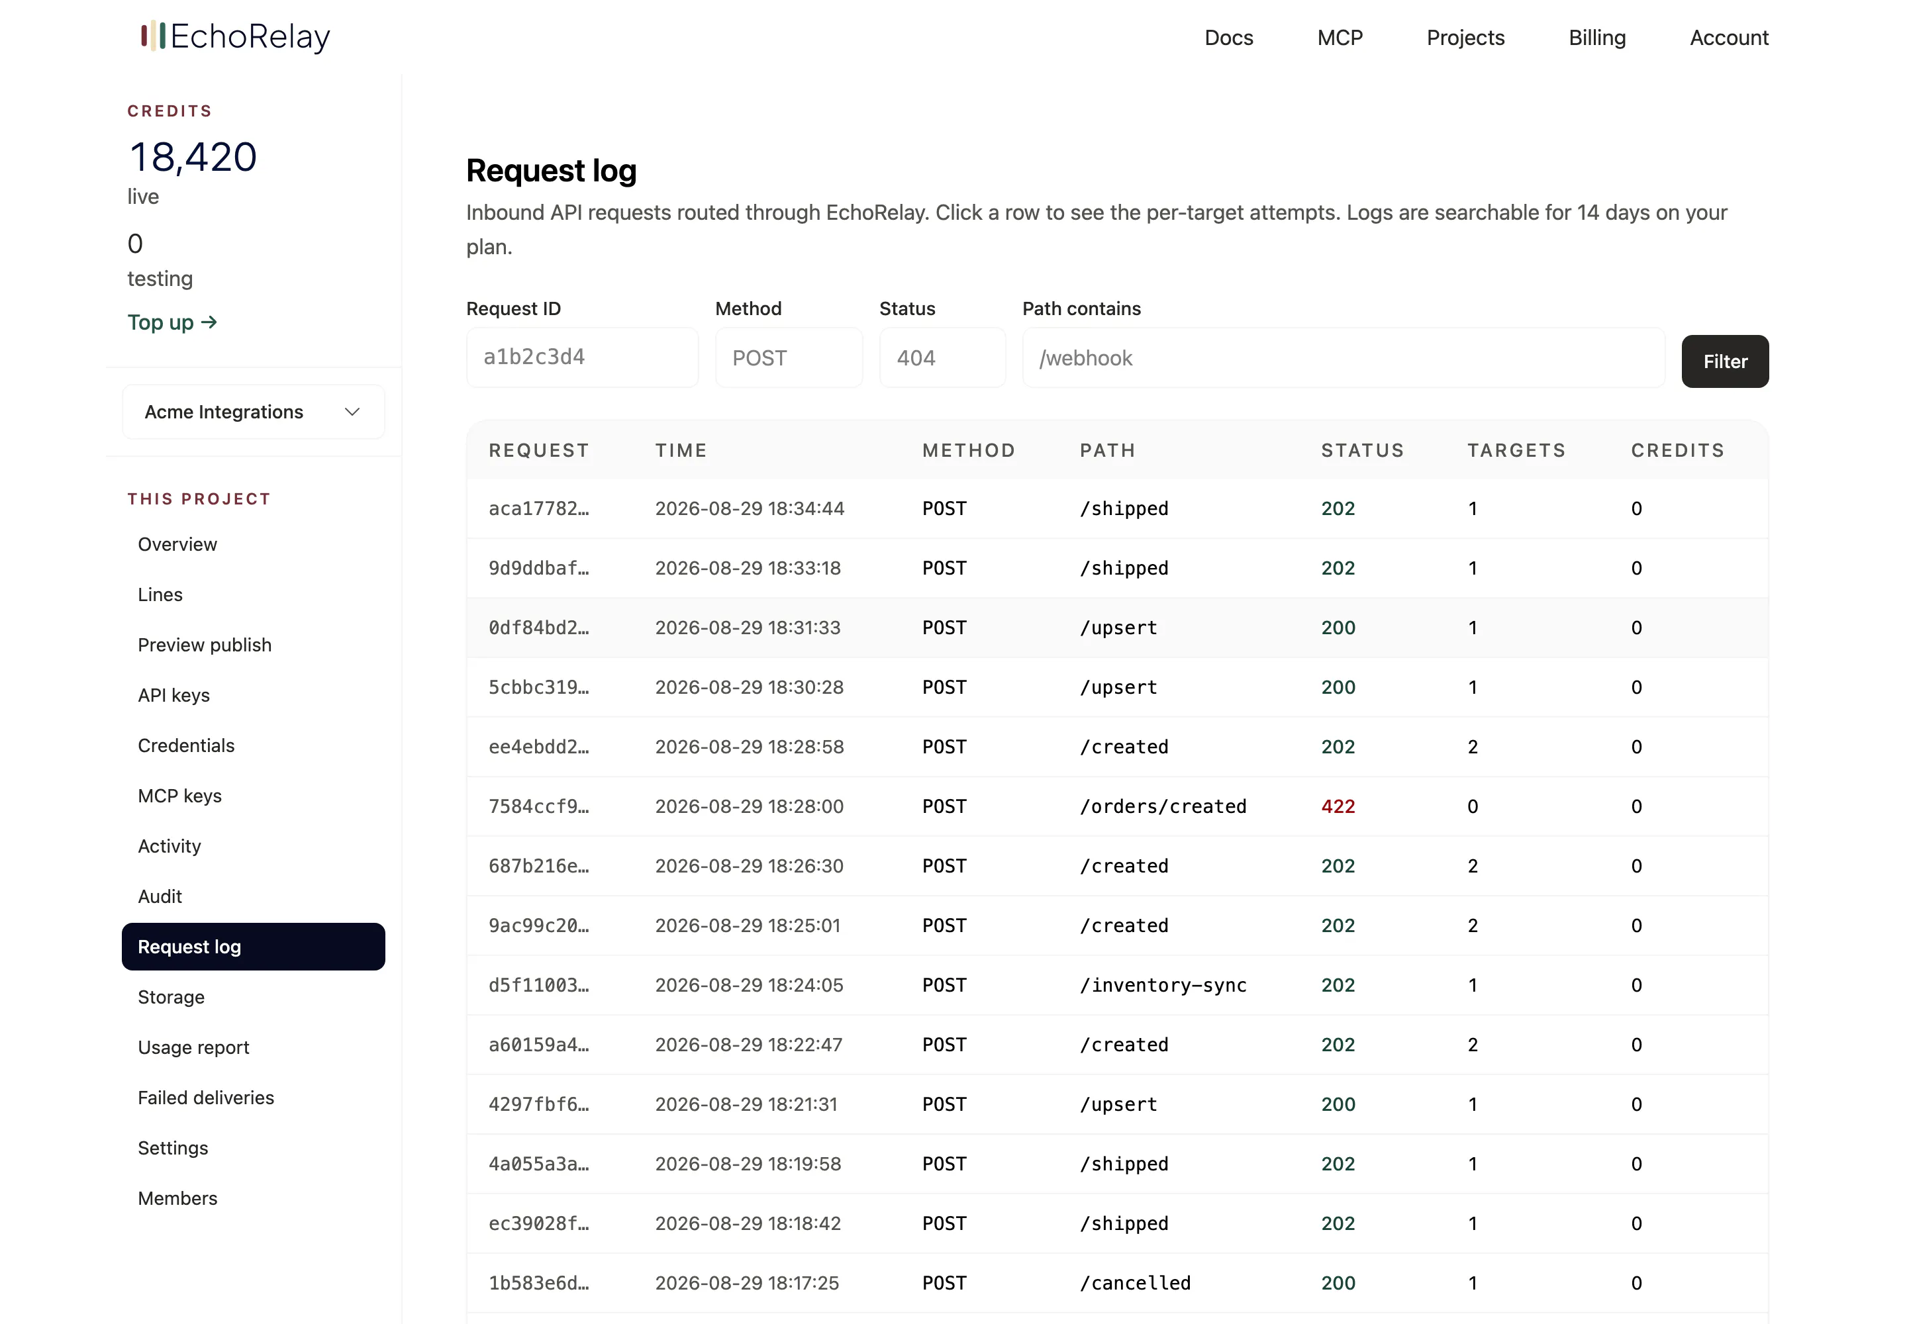Click the Filter button
1907x1324 pixels.
(1724, 361)
